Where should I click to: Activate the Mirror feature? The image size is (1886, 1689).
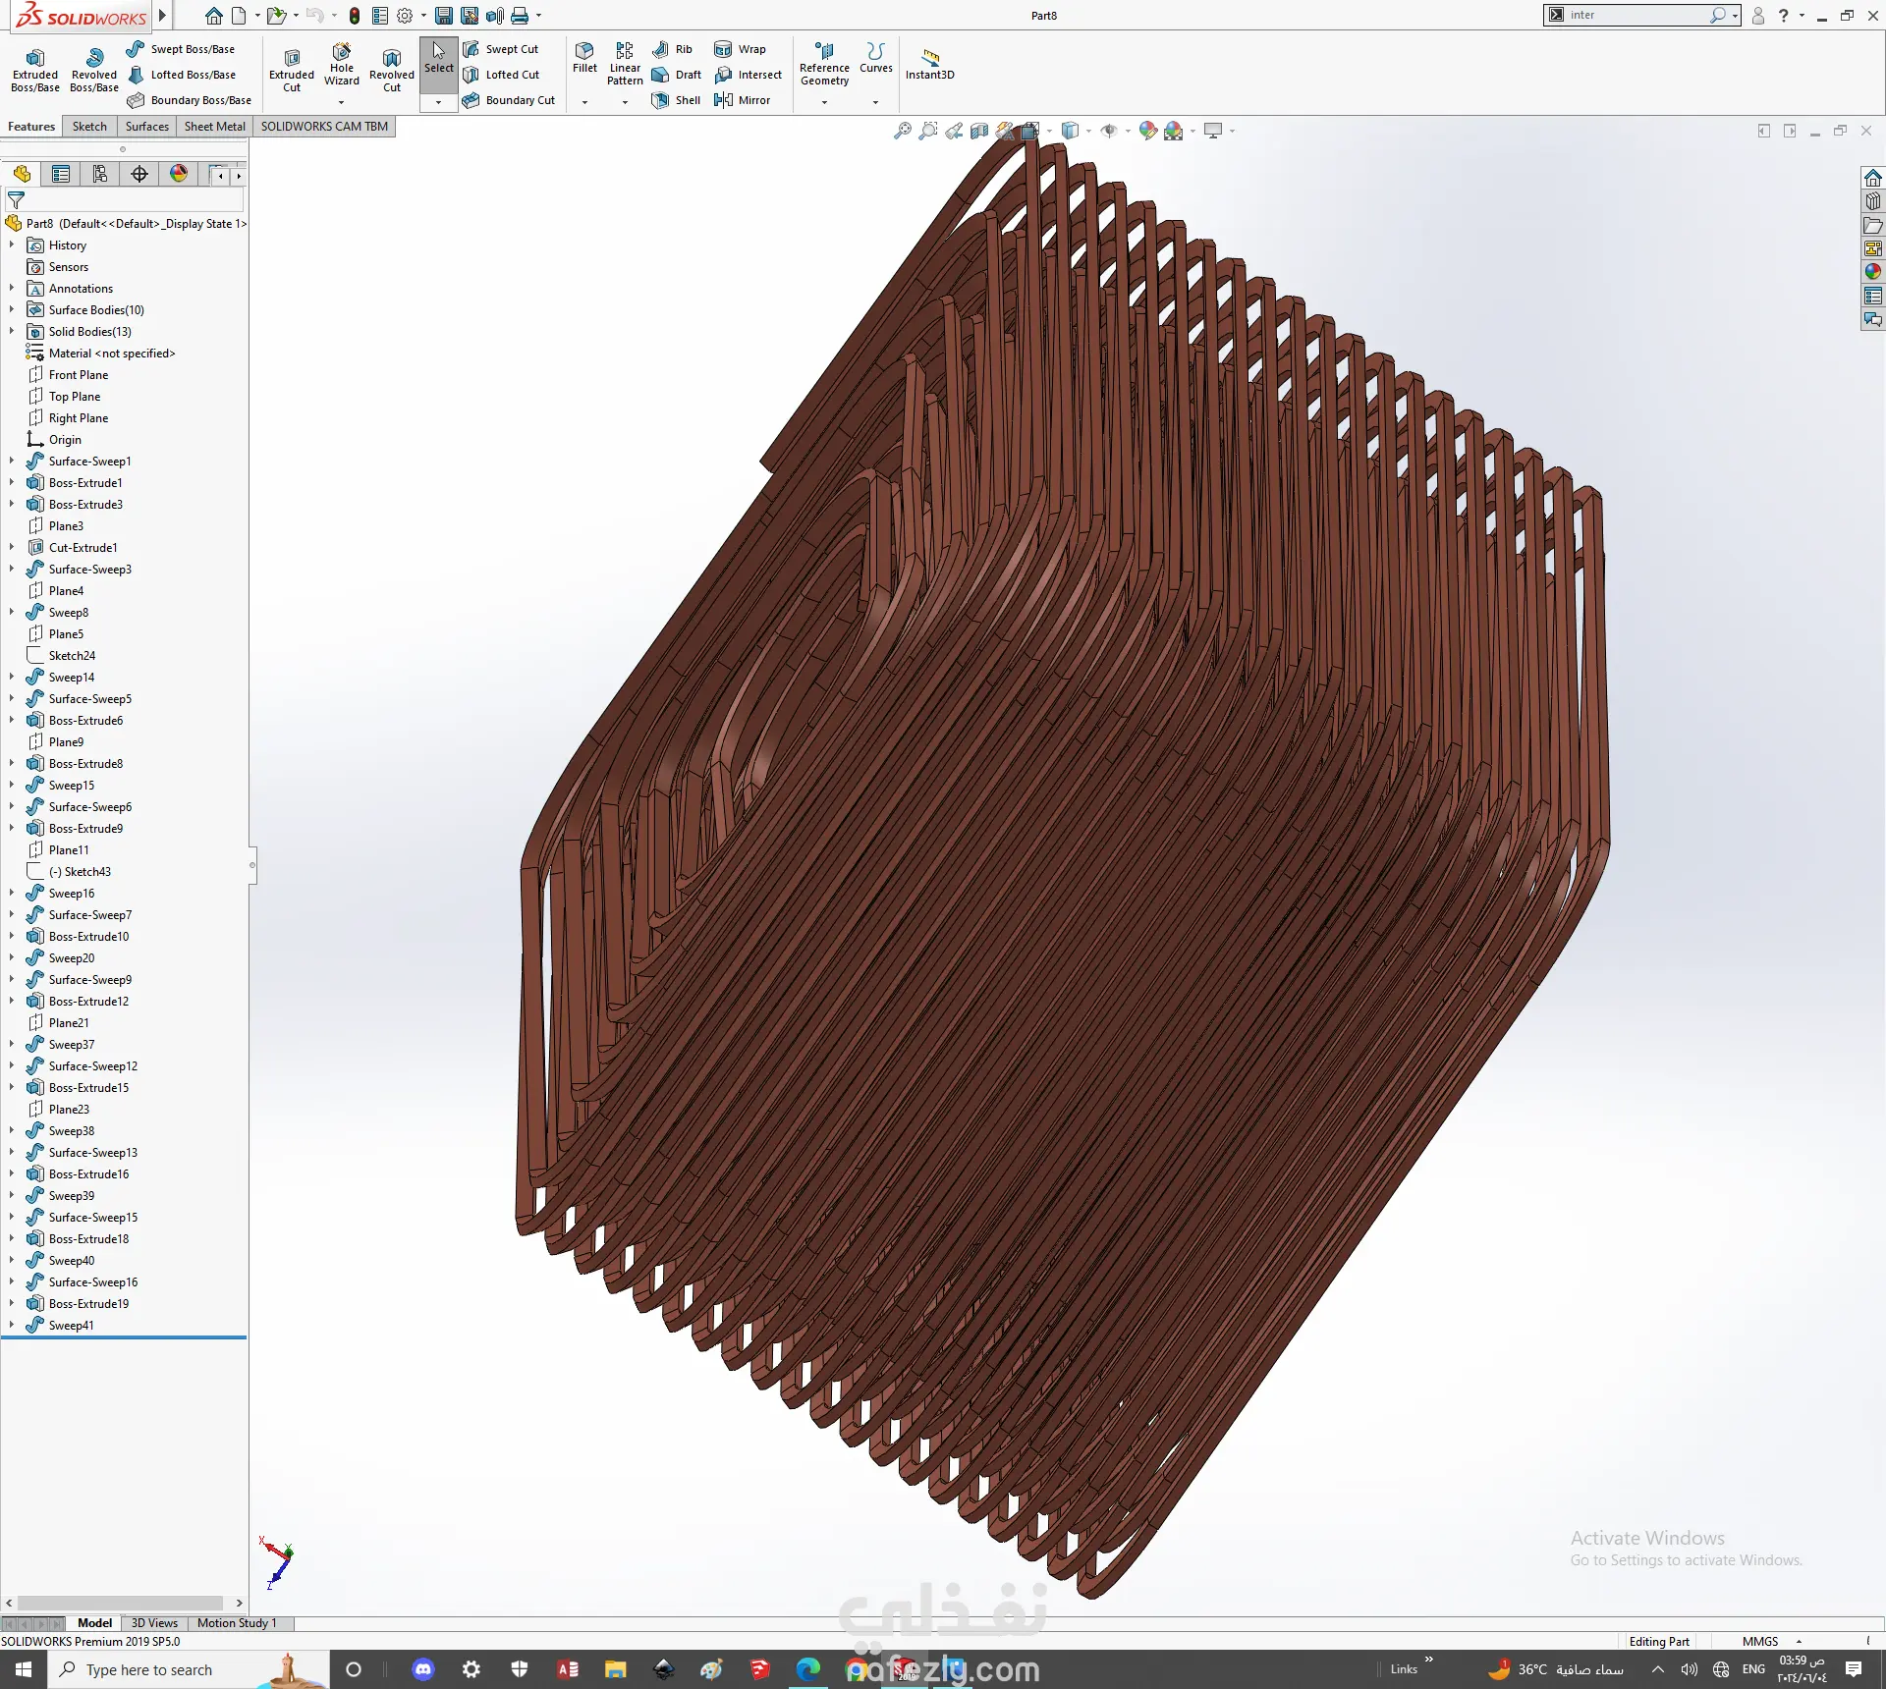[743, 100]
